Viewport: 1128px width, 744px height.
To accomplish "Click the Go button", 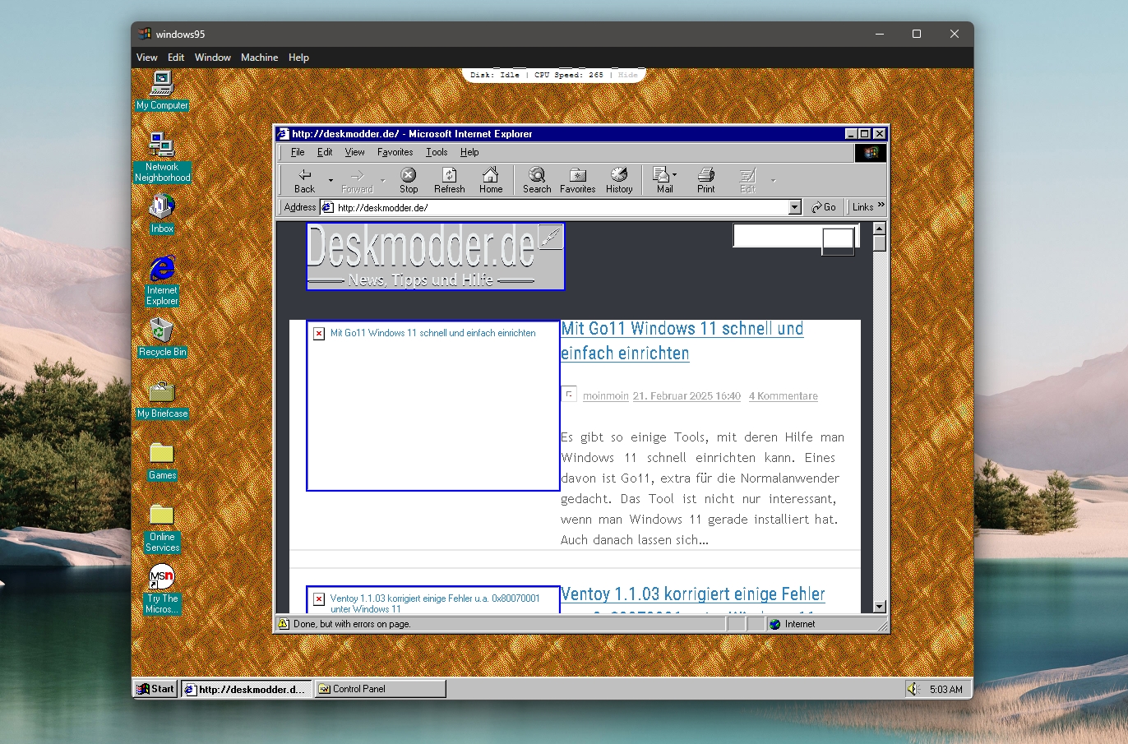I will click(824, 207).
